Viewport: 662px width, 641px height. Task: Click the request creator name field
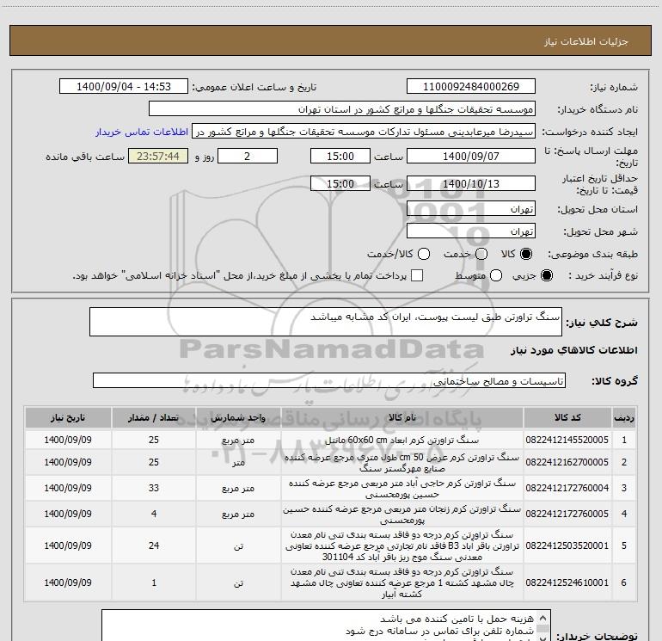[364, 132]
